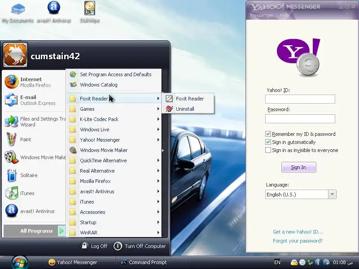Image resolution: width=359 pixels, height=269 pixels.
Task: Expand Windows Live folder
Action: 114,130
